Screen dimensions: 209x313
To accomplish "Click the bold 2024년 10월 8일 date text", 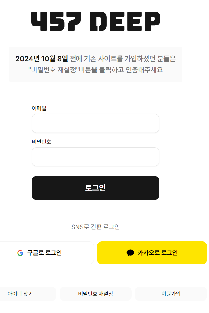I will click(41, 59).
